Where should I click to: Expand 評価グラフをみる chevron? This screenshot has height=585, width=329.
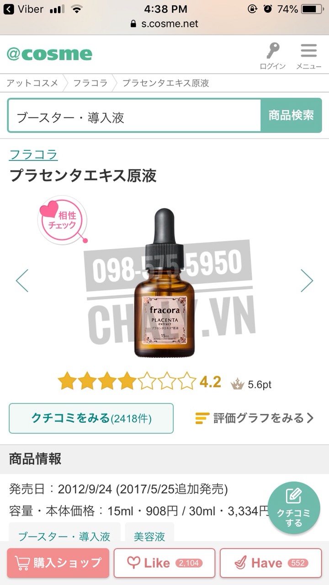[x=310, y=418]
